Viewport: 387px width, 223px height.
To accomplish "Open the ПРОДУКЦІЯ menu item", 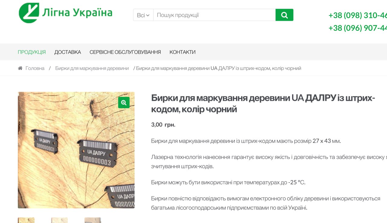I will (32, 52).
